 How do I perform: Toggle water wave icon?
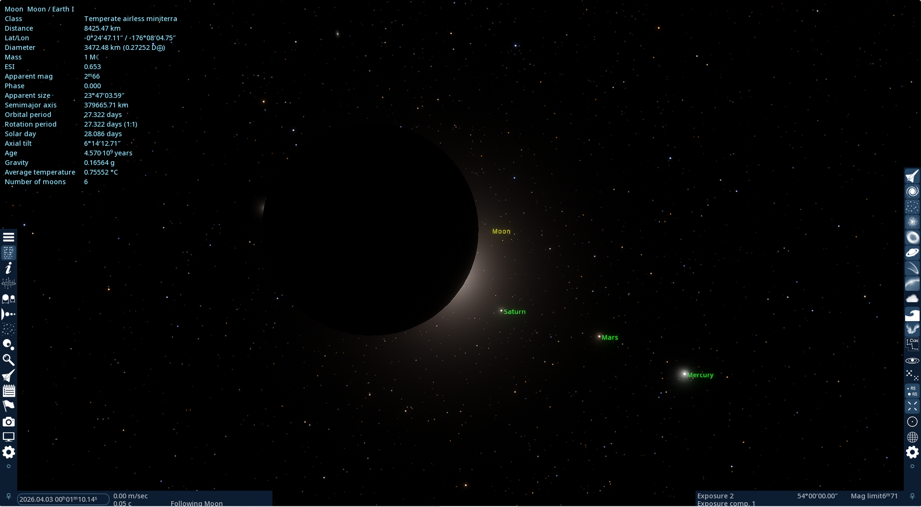(x=912, y=314)
